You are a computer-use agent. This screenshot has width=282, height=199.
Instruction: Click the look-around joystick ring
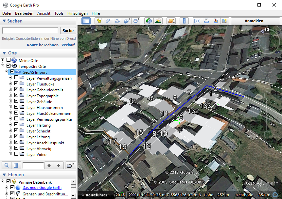point(268,41)
